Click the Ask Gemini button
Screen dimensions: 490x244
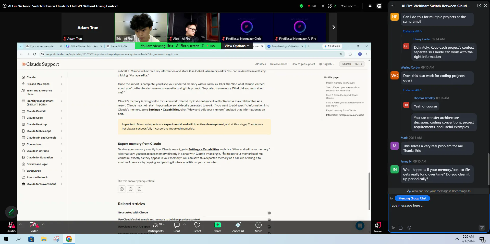[332, 46]
